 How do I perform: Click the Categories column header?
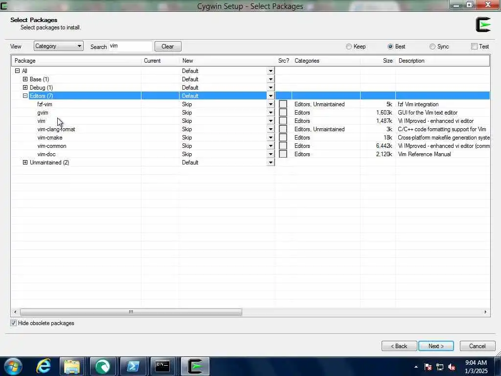326,61
